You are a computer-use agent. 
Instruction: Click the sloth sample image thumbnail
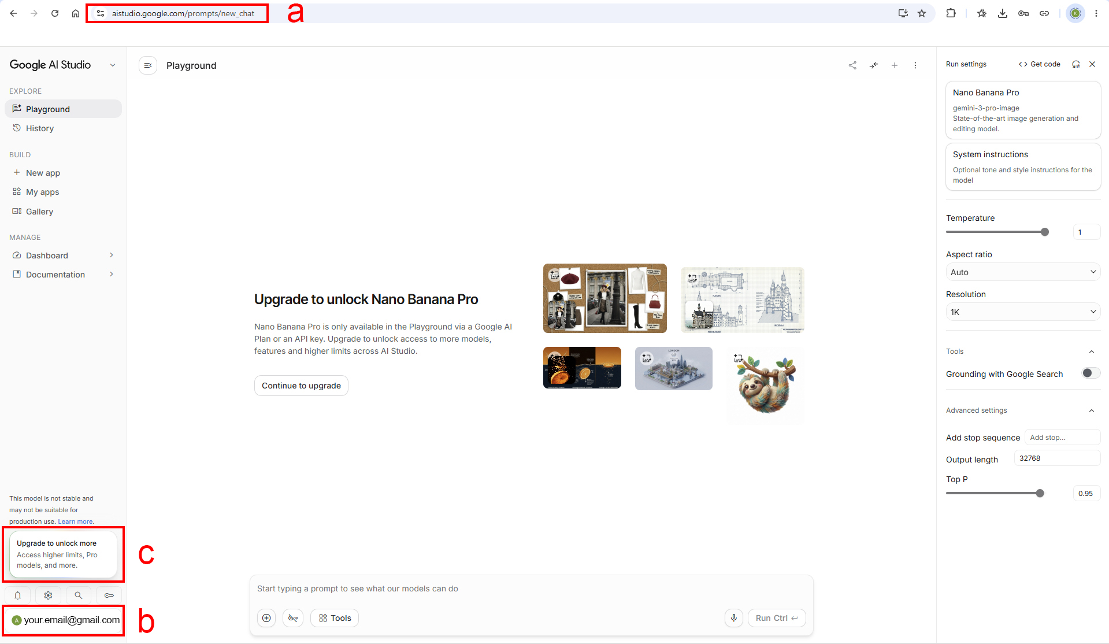click(765, 386)
